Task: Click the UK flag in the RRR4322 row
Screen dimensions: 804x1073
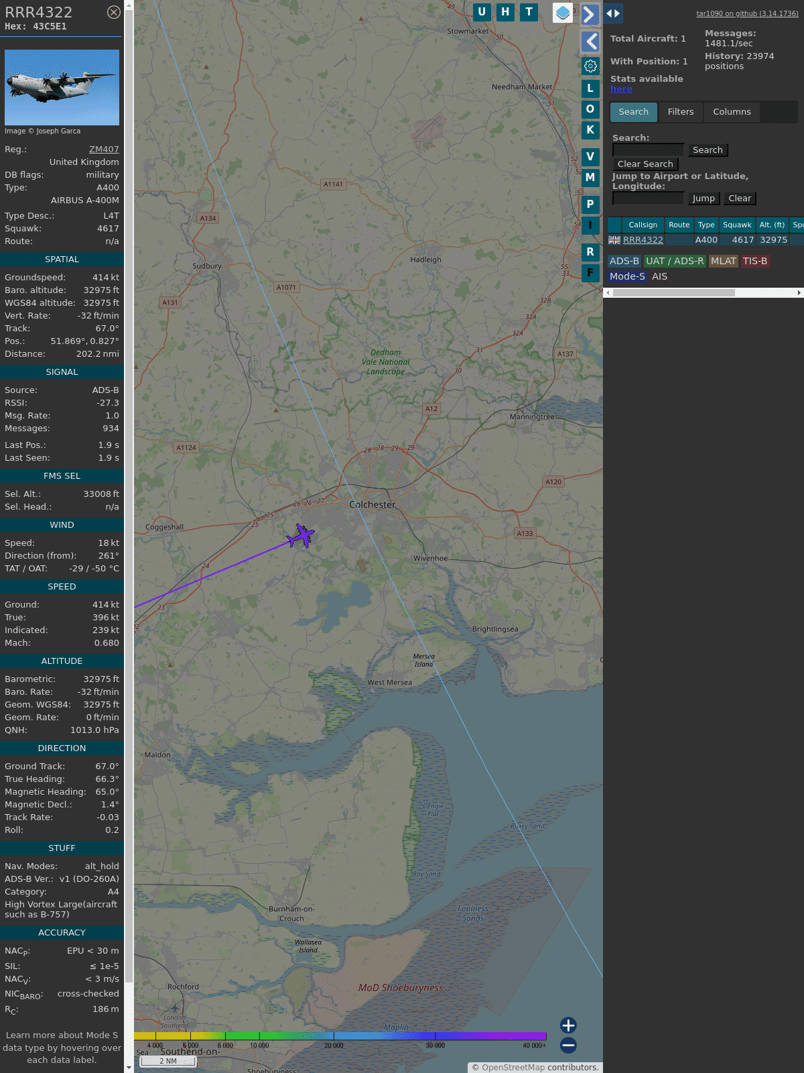Action: tap(614, 240)
